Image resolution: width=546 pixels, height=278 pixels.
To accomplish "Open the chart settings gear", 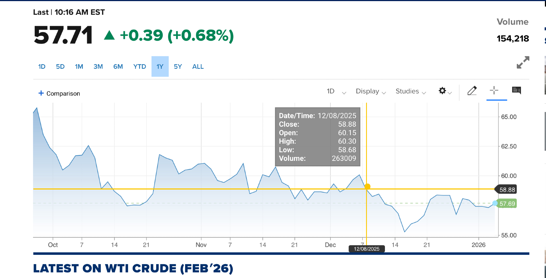I will (443, 91).
